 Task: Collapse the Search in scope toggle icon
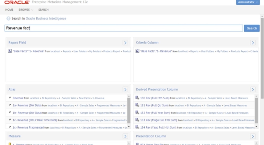[9, 18]
